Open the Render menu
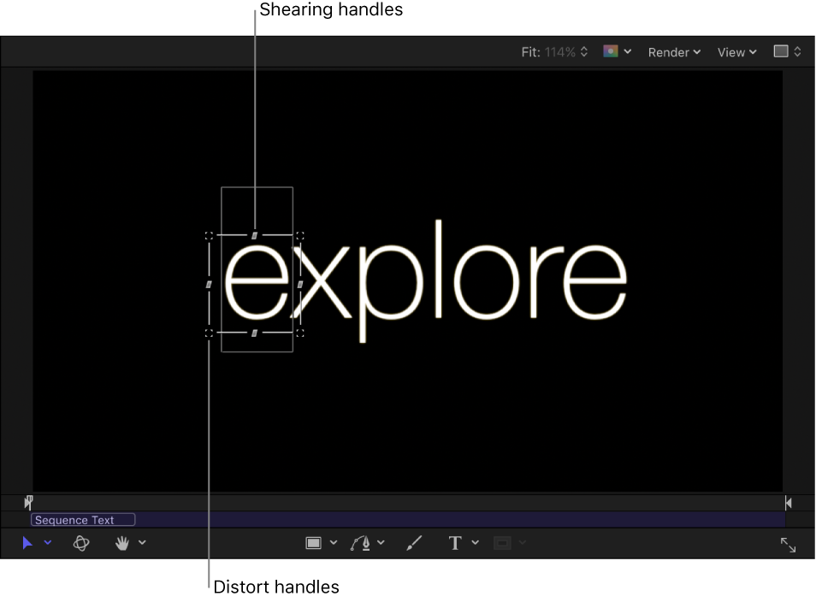The height and width of the screenshot is (602, 816). pyautogui.click(x=674, y=51)
